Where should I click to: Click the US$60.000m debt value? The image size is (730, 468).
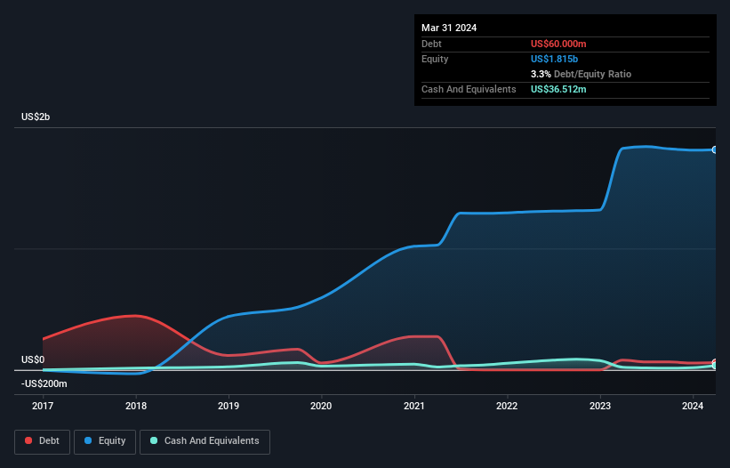click(558, 44)
